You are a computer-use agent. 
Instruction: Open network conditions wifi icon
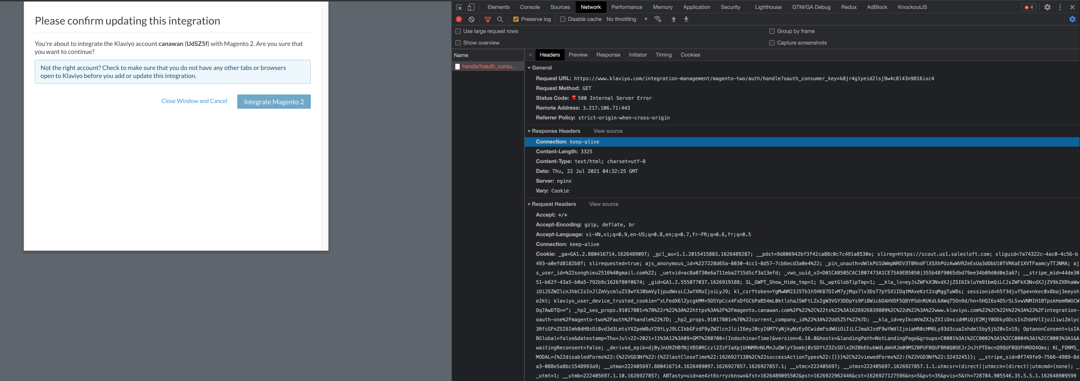(x=658, y=19)
